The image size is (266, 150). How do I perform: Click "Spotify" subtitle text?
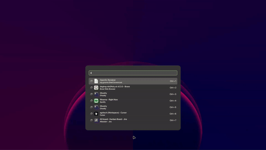(103, 102)
